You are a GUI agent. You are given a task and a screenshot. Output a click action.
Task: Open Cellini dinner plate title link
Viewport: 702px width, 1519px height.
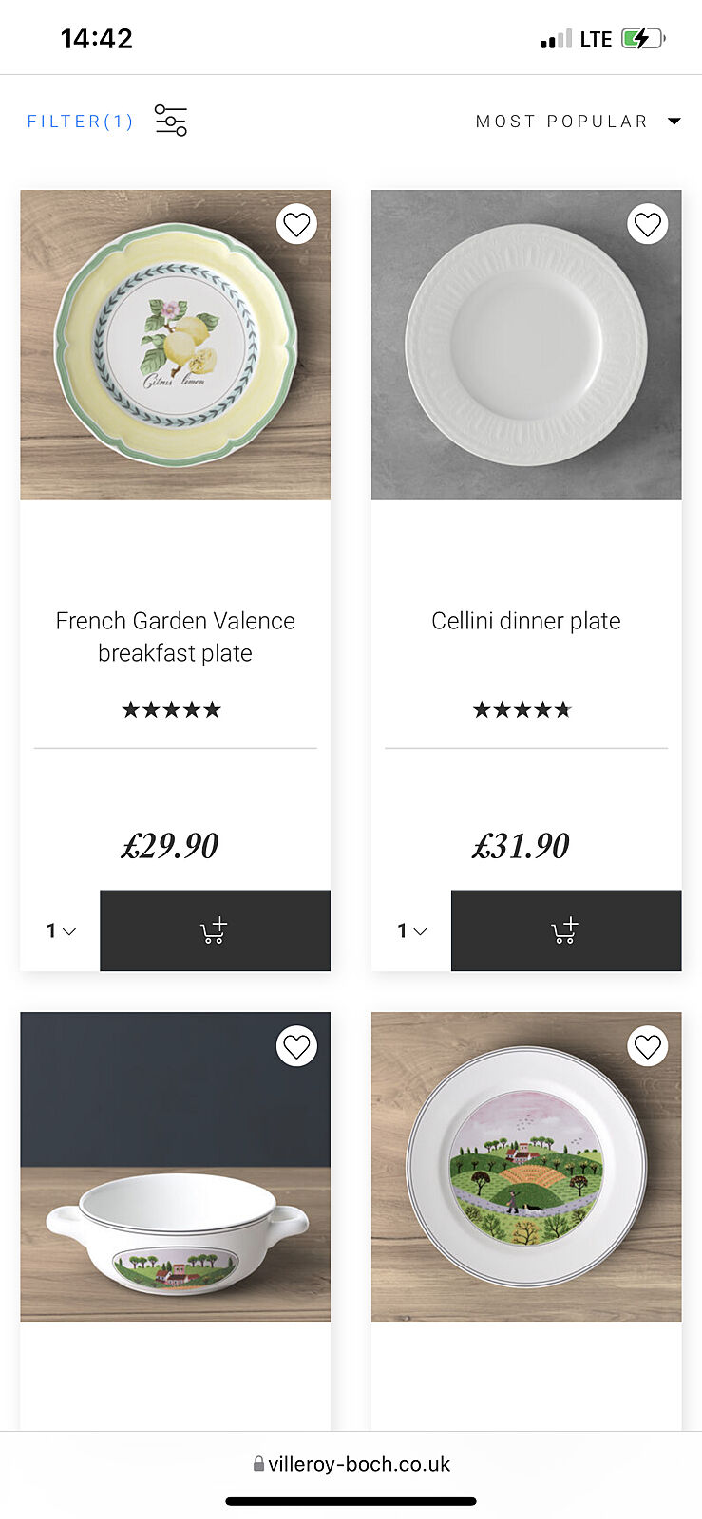click(526, 621)
